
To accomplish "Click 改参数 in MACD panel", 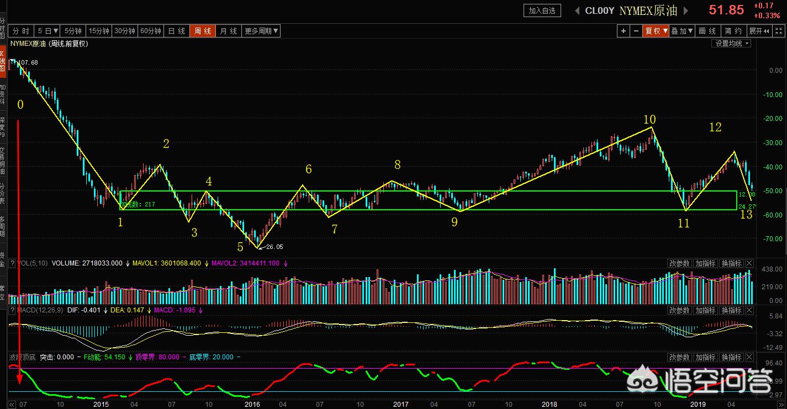I will coord(679,311).
